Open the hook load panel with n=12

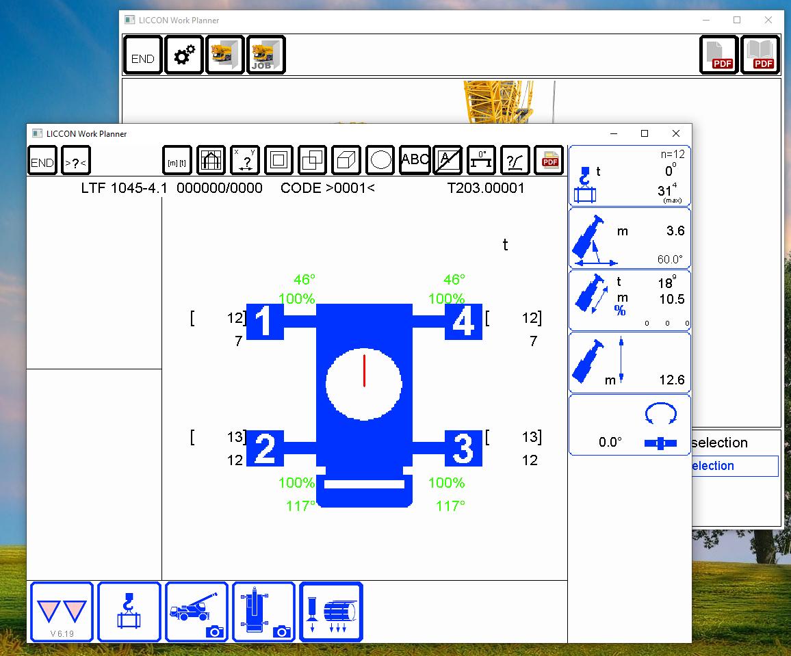[630, 176]
